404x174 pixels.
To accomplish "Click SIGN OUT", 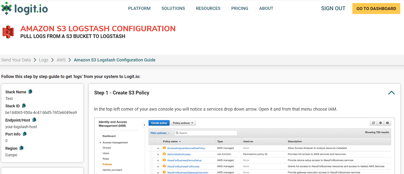I will [333, 8].
